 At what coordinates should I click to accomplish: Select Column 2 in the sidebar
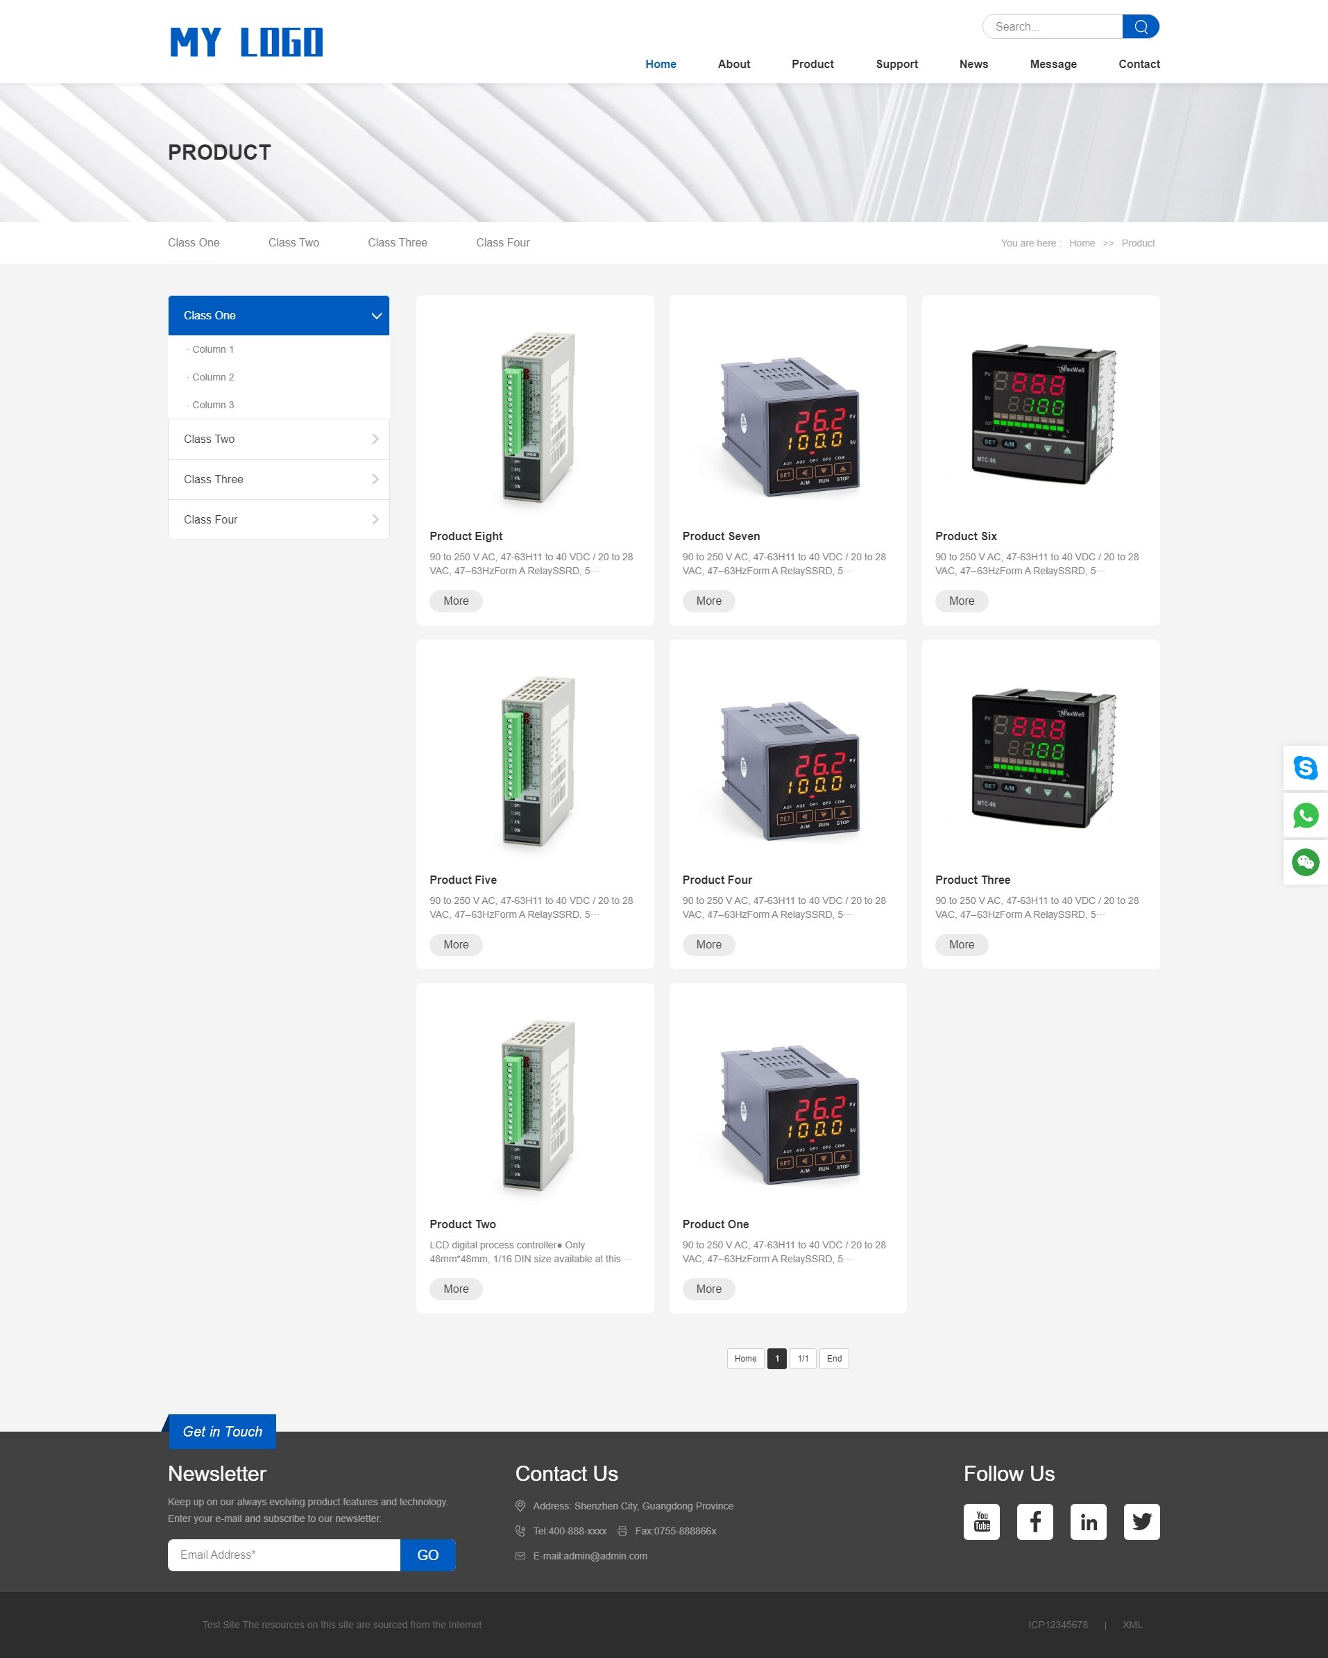213,377
